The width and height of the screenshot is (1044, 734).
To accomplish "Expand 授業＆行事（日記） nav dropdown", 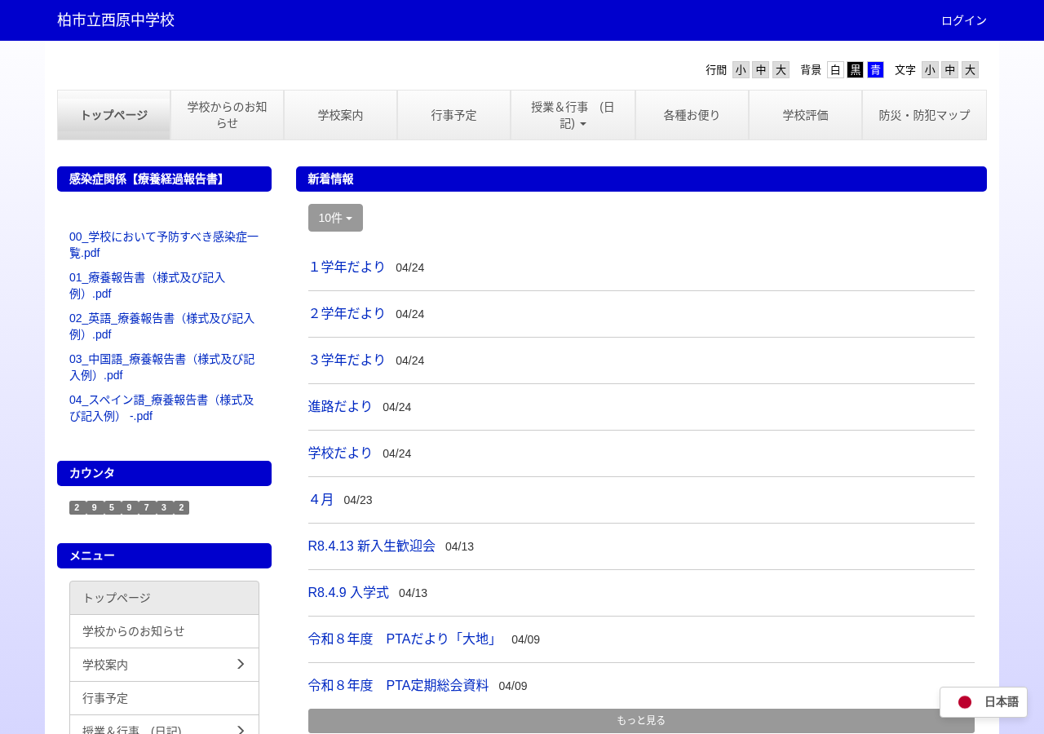I will pyautogui.click(x=573, y=115).
